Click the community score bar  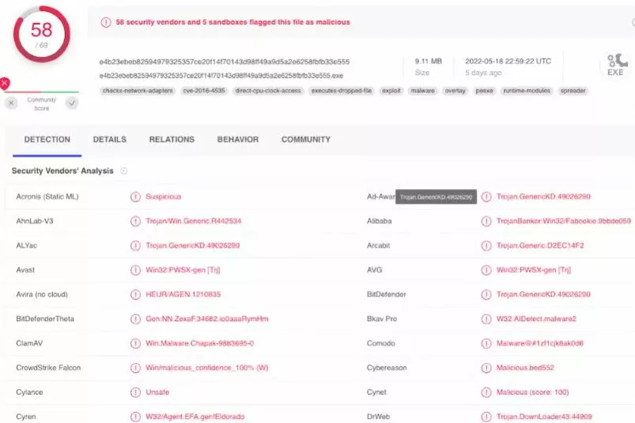click(41, 93)
